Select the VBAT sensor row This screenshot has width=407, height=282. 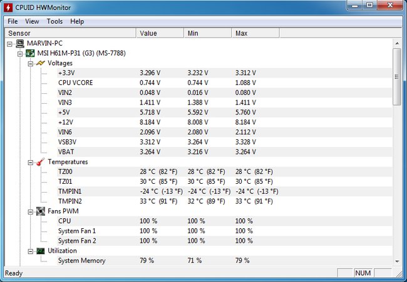(224, 152)
